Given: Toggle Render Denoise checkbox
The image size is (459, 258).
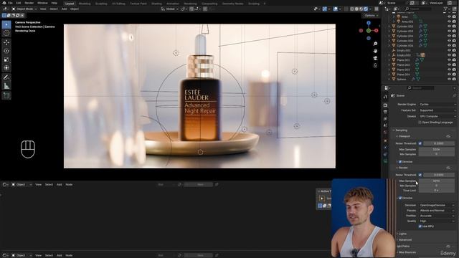Looking at the screenshot, I should point(400,198).
